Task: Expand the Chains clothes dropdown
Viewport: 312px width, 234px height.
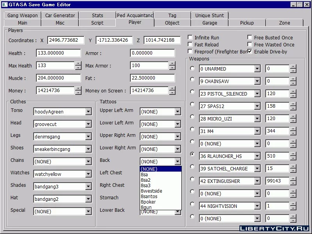Action: point(89,161)
